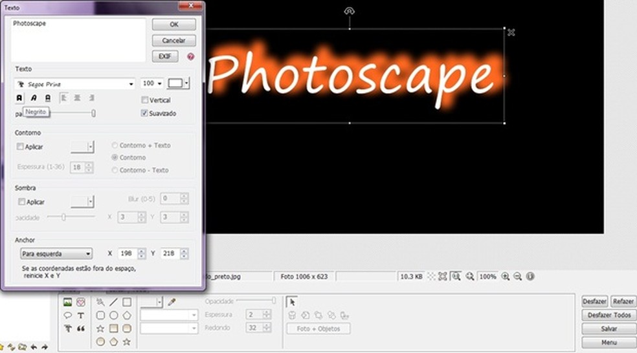Select the T text tool

tap(81, 316)
